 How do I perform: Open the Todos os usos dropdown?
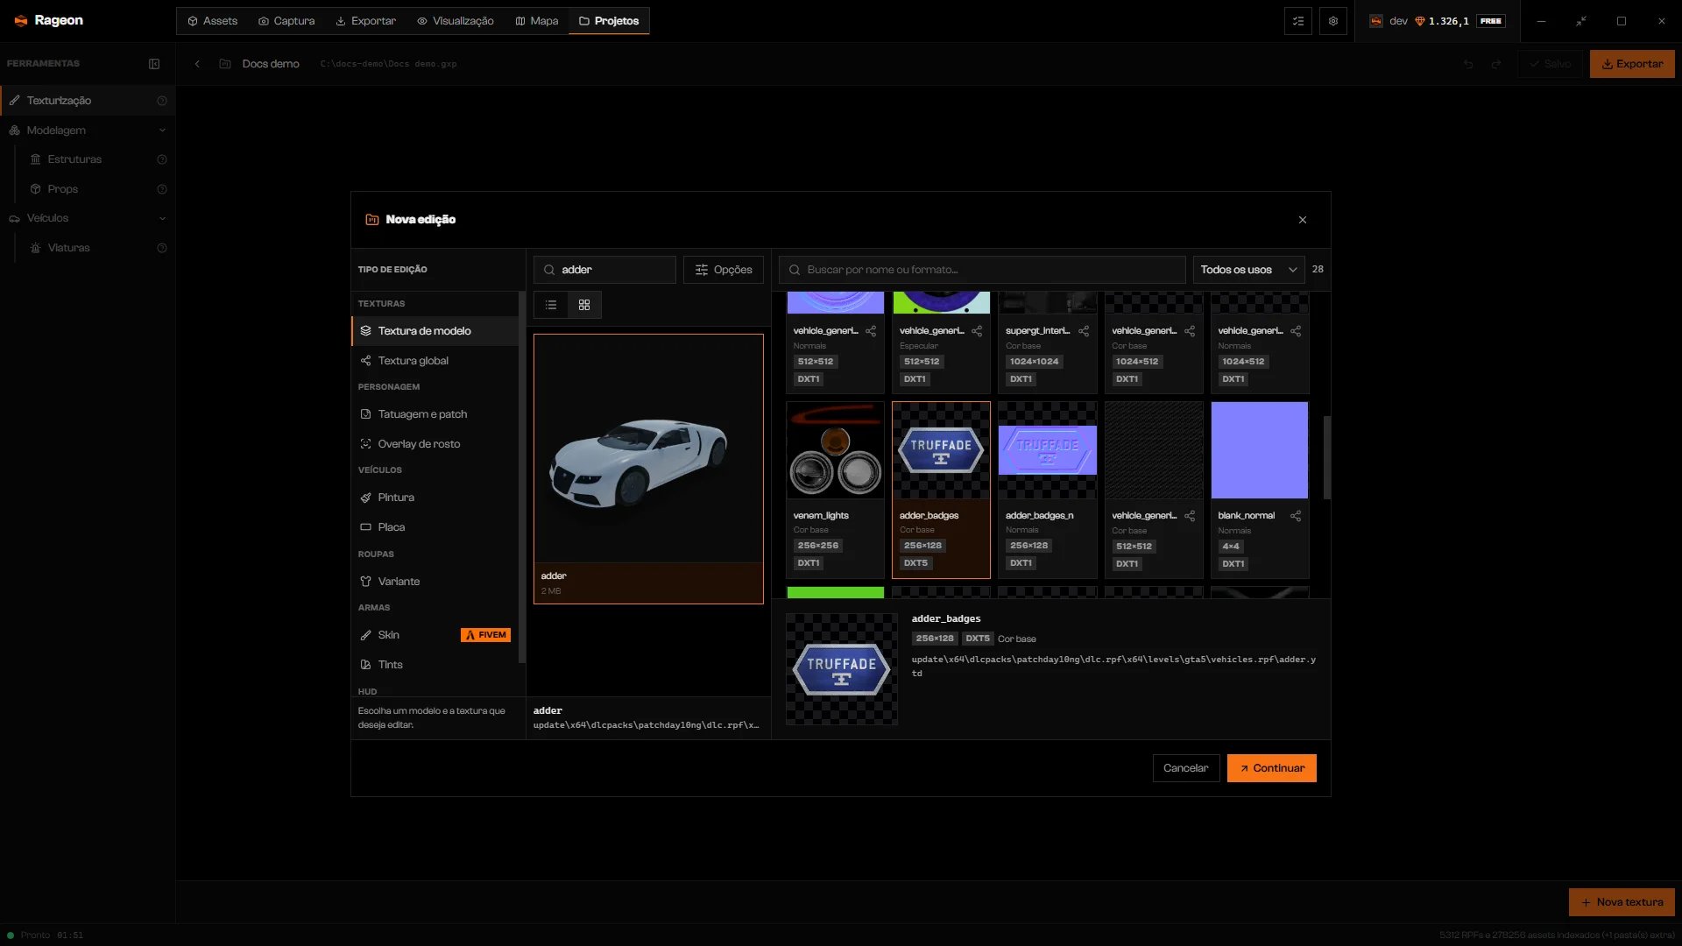point(1248,270)
